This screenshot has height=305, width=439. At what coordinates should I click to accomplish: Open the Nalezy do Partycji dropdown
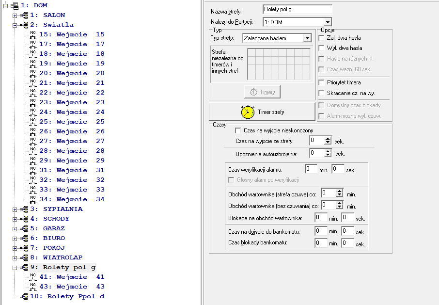(328, 22)
